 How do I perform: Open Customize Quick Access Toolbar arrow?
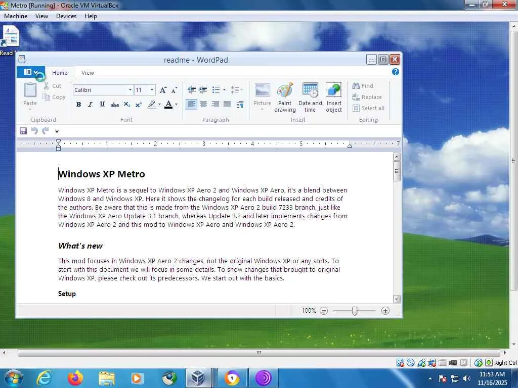tap(57, 131)
